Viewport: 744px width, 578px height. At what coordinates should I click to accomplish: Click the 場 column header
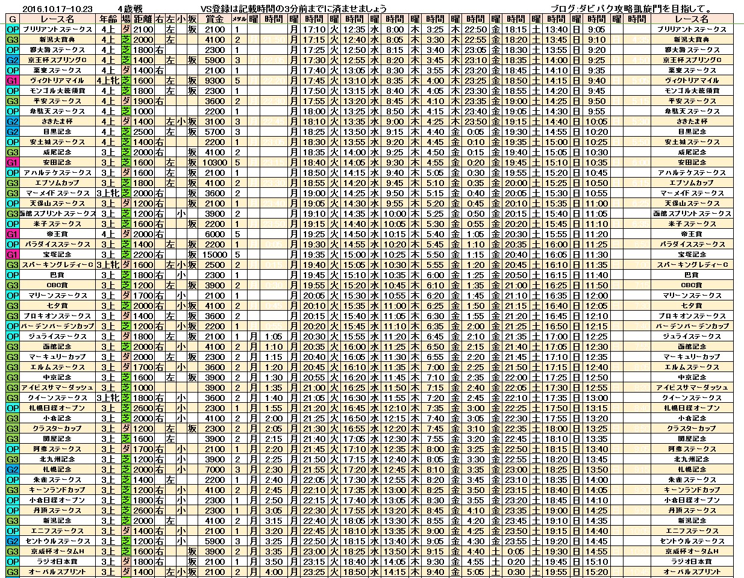click(126, 19)
